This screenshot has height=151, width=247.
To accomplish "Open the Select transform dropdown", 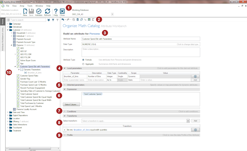I will click(188, 121).
